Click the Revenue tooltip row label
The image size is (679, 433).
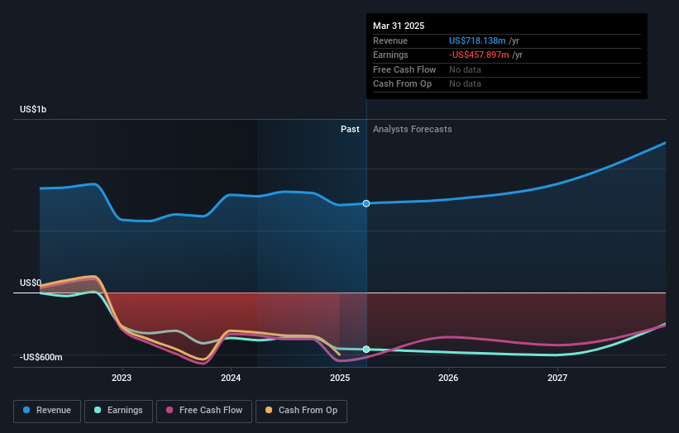pos(390,40)
